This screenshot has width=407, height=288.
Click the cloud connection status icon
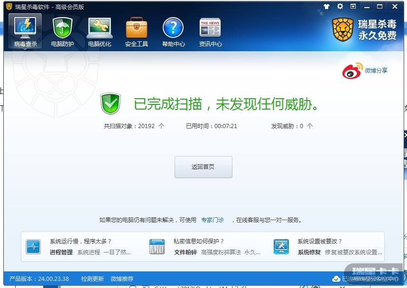tap(336, 279)
